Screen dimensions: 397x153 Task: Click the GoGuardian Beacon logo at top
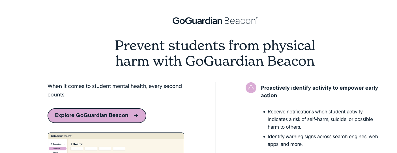point(215,21)
